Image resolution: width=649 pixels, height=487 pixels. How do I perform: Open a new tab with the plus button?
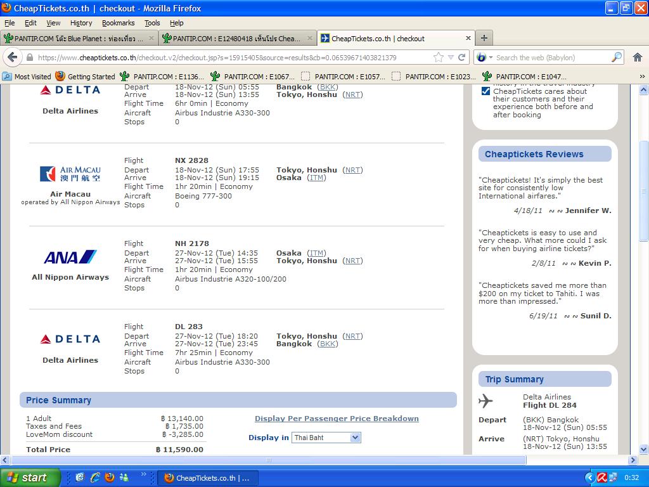coord(484,39)
